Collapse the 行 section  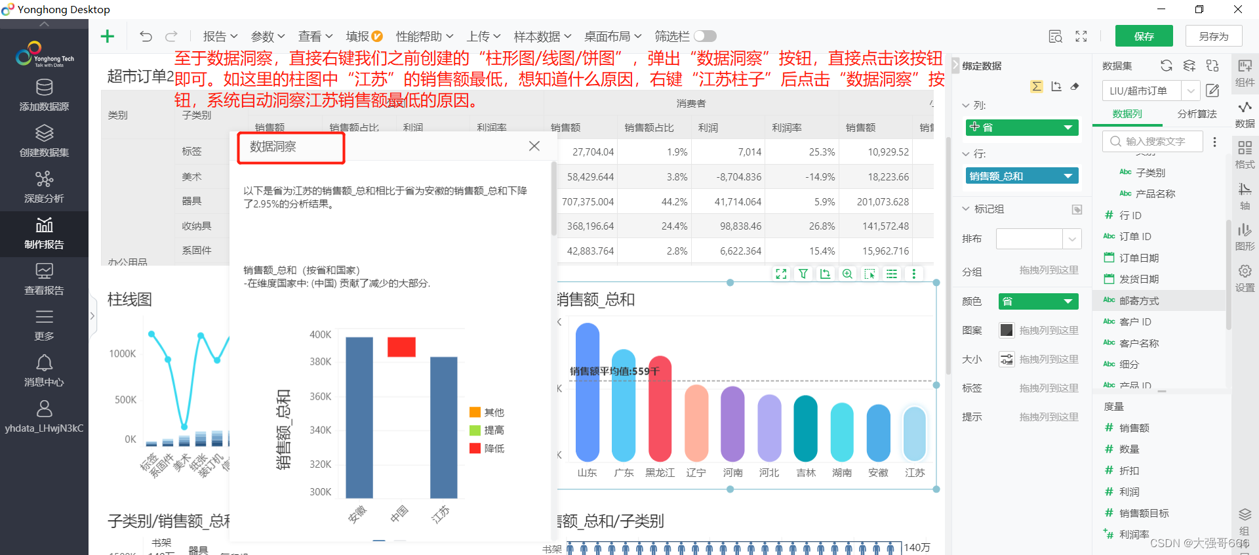[966, 154]
